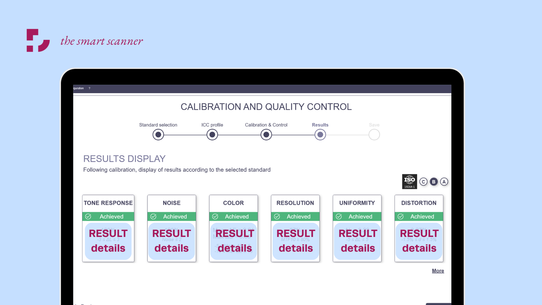Image resolution: width=542 pixels, height=305 pixels.
Task: Select quality level A
Action: (444, 182)
